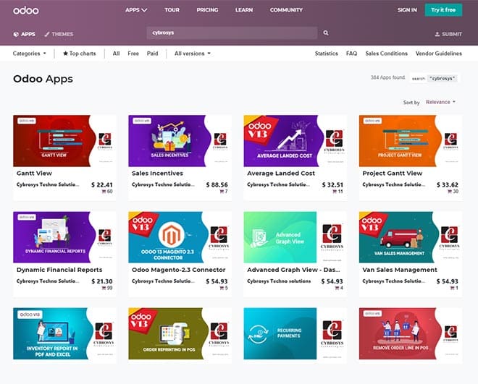This screenshot has height=384, width=478.
Task: Open the Themes brush icon link
Action: [47, 34]
